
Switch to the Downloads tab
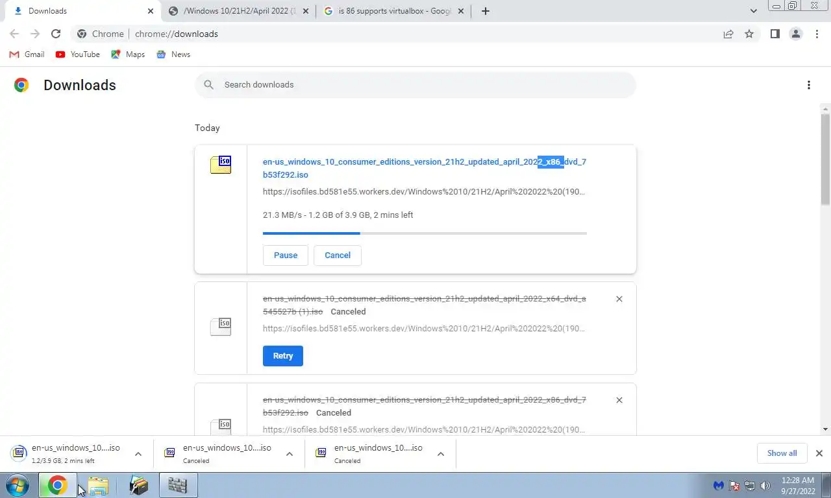click(82, 11)
